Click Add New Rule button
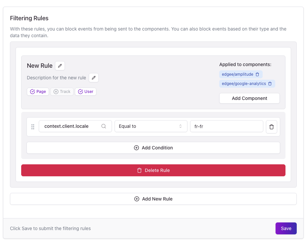 point(153,199)
